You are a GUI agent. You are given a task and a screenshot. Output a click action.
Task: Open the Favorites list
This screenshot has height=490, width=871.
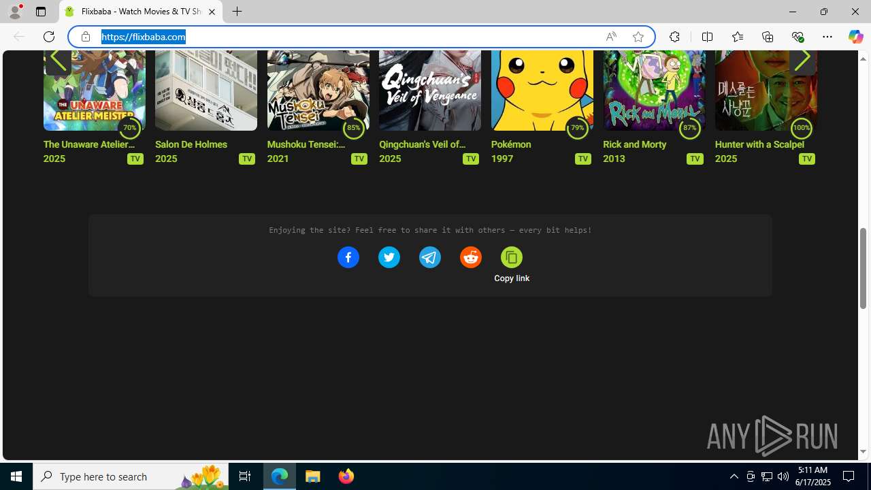[738, 37]
